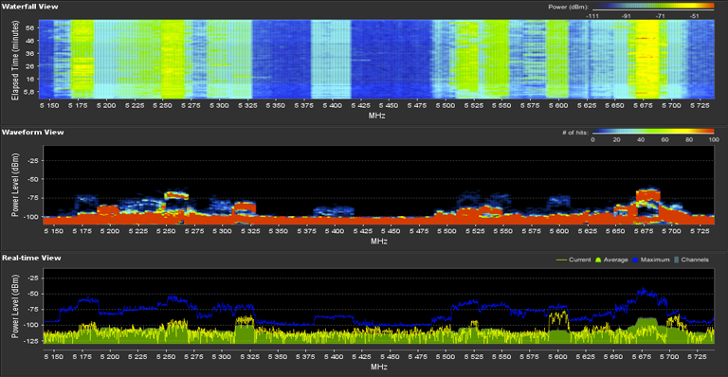Click the white range slider under Power scale
This screenshot has width=728, height=377.
point(653,10)
